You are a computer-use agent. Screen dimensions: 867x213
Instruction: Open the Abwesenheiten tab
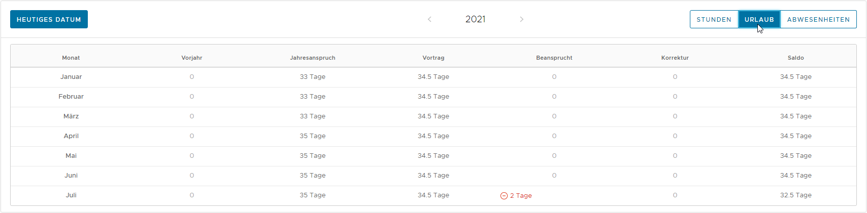(818, 20)
